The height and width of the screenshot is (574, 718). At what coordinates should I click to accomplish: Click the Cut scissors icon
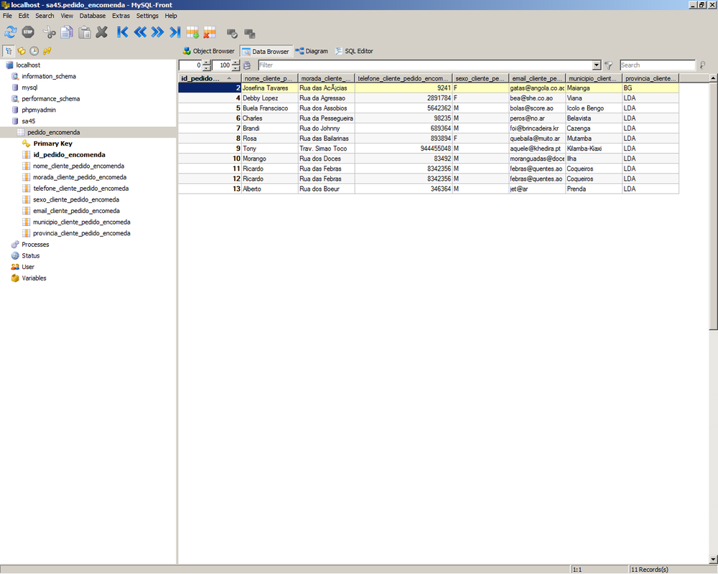point(49,32)
